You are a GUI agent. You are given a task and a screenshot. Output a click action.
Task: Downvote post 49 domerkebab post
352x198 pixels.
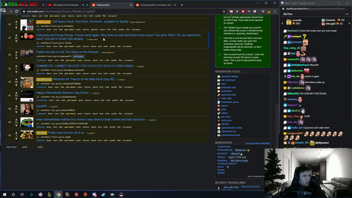click(x=16, y=125)
